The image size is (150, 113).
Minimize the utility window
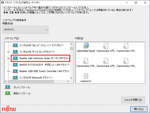click(127, 2)
